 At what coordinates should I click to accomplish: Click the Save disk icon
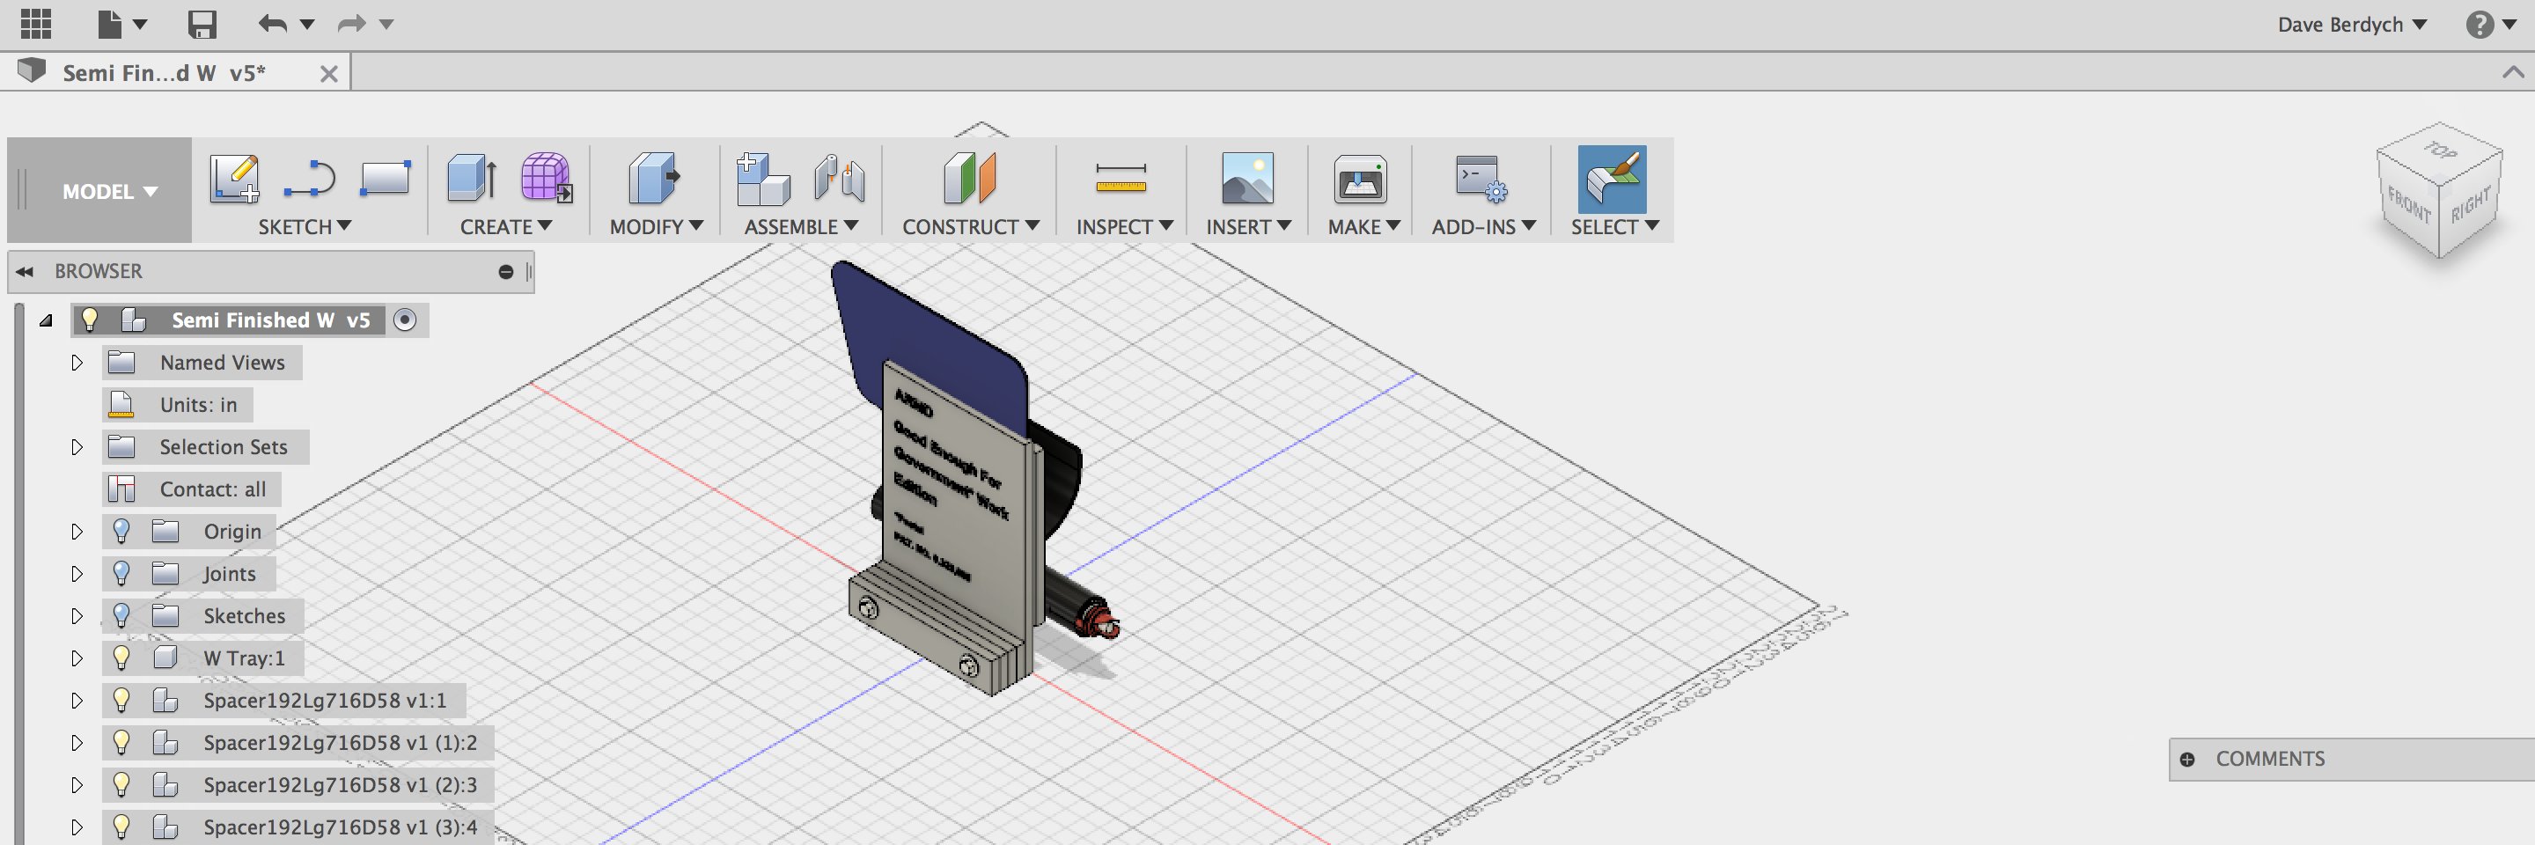pos(202,24)
